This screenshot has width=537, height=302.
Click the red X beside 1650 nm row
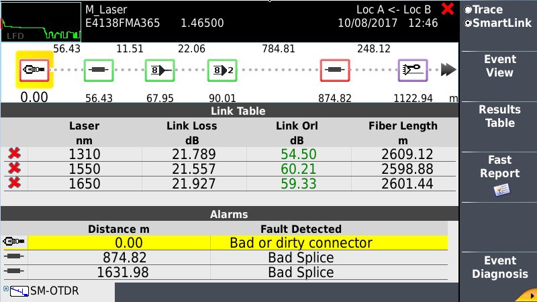click(14, 183)
